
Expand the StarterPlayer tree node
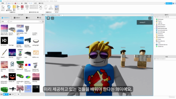[x=155, y=37]
